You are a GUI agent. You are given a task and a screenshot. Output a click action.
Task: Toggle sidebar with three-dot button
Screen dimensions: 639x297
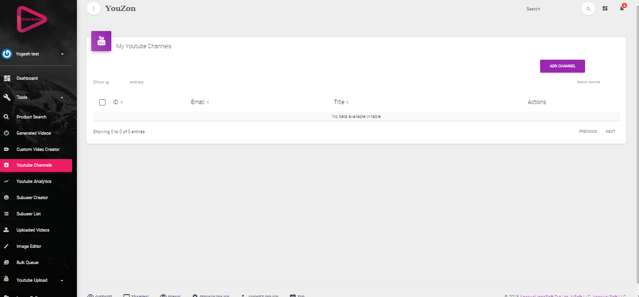94,9
